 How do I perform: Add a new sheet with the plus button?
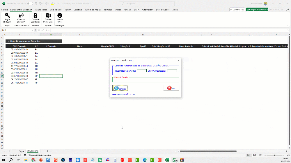[x=47, y=151]
